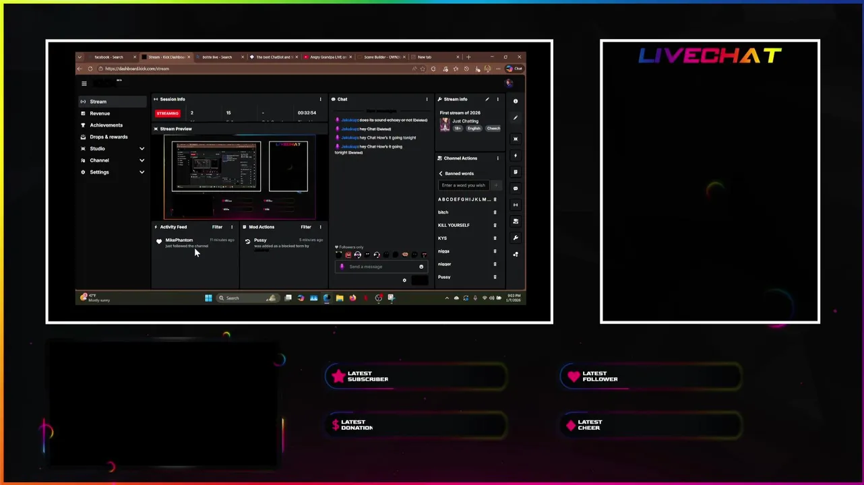Open a new browser tab with plus button
This screenshot has width=864, height=485.
(468, 57)
